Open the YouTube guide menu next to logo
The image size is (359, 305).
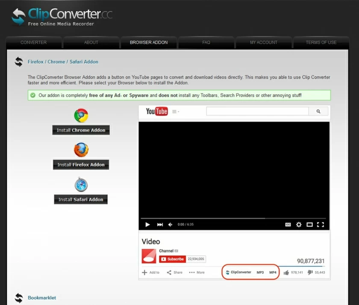pyautogui.click(x=175, y=111)
